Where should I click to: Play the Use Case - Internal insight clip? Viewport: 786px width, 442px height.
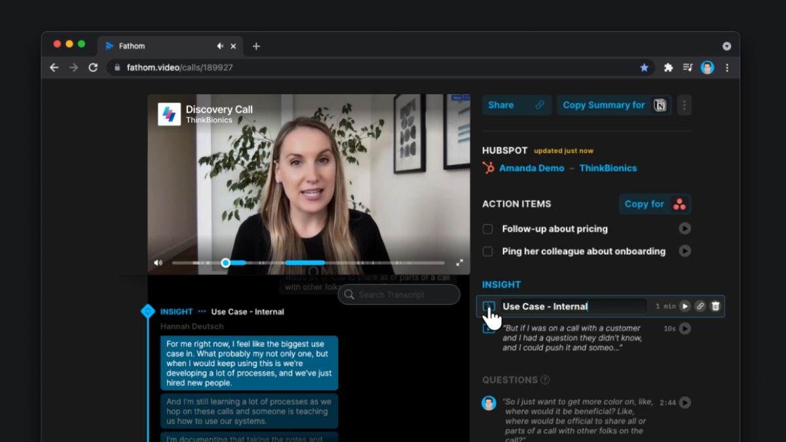684,306
